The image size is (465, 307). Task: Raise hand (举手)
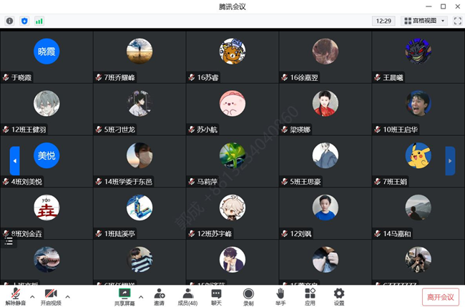click(280, 297)
